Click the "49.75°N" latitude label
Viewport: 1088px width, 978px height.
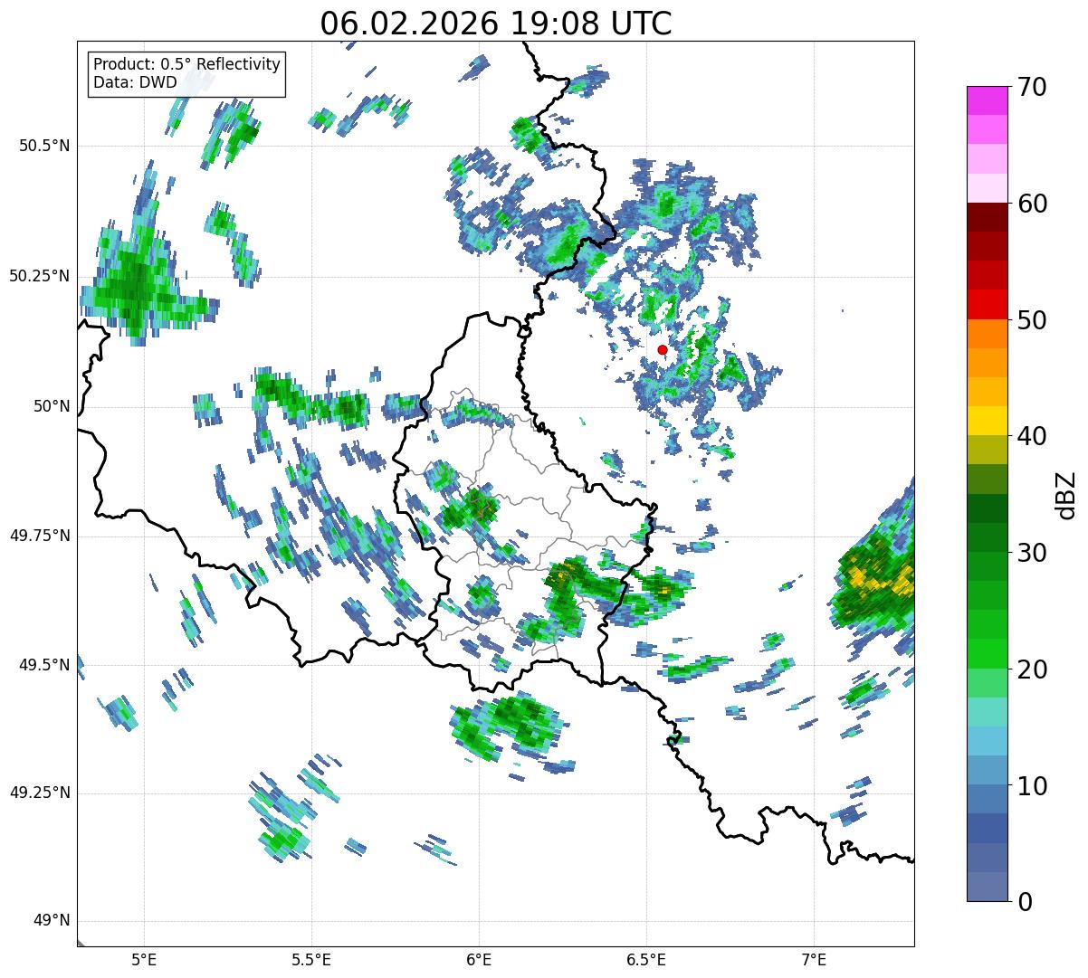[x=40, y=536]
